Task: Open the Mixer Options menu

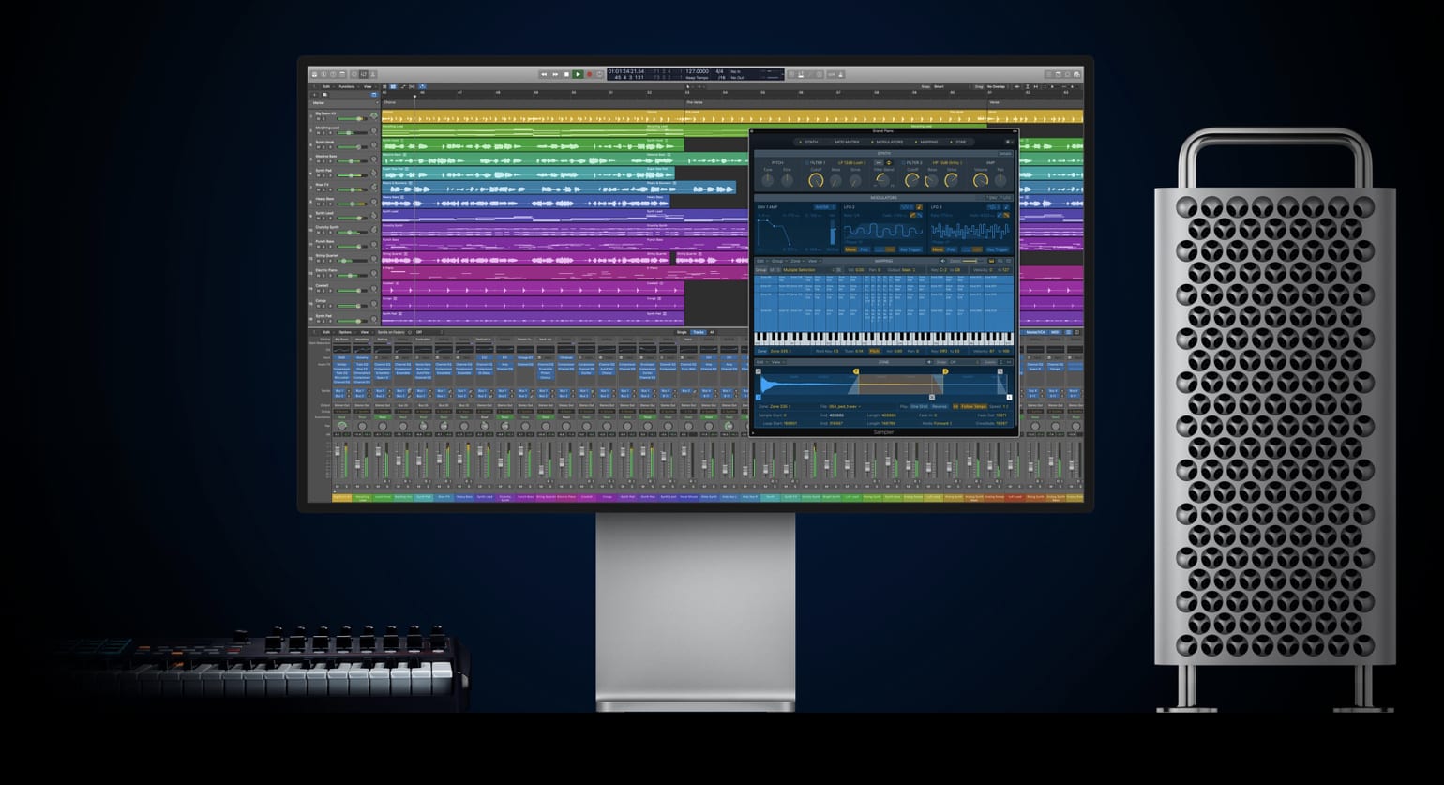Action: coord(346,332)
